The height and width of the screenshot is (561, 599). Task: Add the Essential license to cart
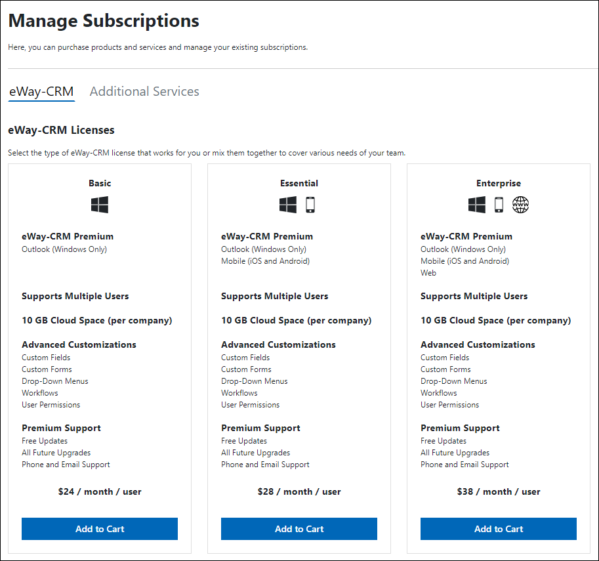tap(299, 529)
